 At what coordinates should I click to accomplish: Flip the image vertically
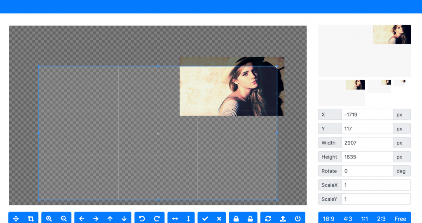pyautogui.click(x=188, y=218)
